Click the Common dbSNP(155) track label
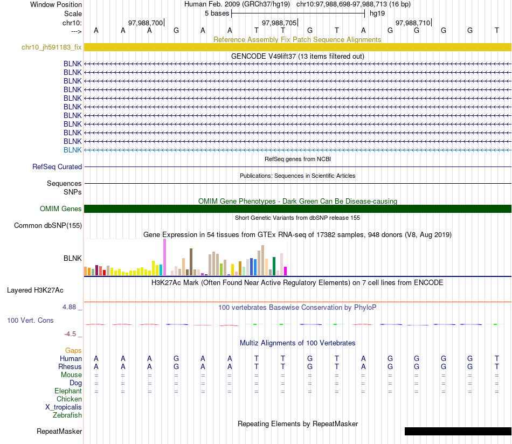Image resolution: width=512 pixels, height=444 pixels. pyautogui.click(x=48, y=226)
